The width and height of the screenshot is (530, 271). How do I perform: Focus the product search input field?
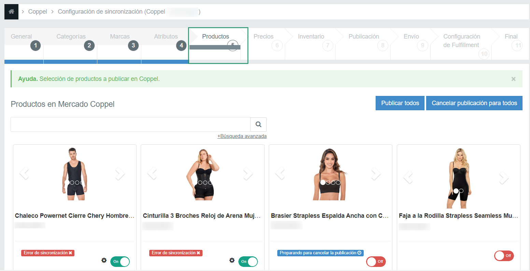[131, 125]
